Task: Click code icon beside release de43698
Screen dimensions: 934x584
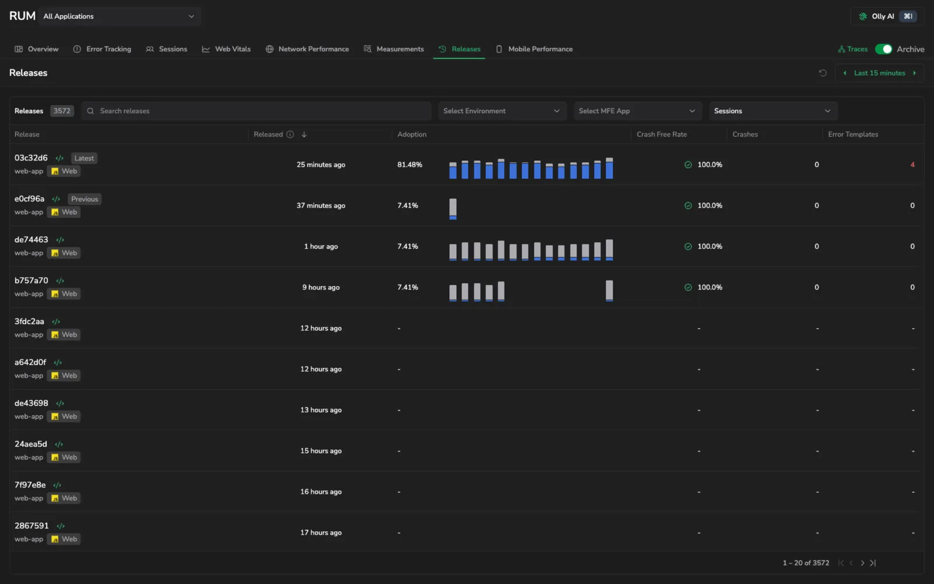Action: pos(60,404)
